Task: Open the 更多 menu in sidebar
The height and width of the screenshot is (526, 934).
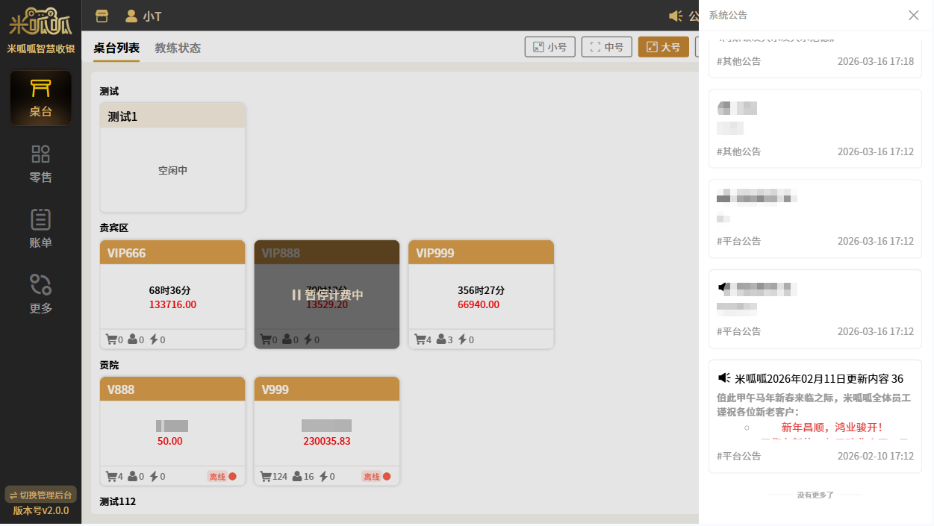Action: tap(40, 294)
